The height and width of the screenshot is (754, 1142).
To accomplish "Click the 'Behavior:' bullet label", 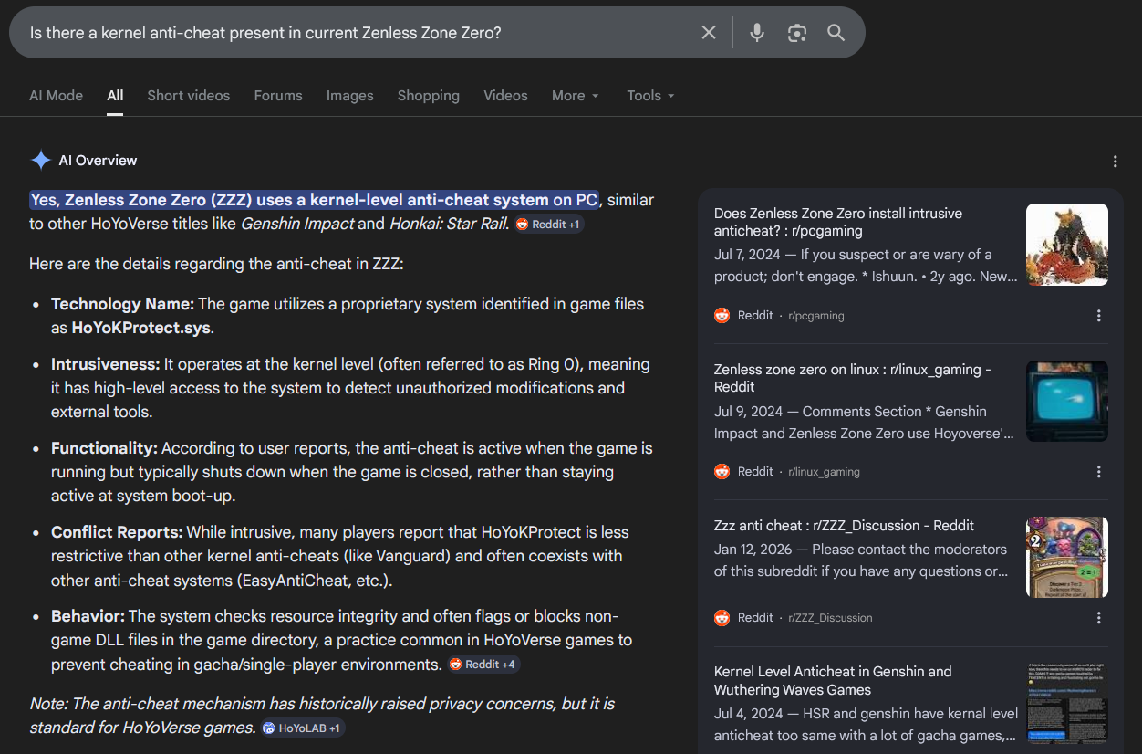I will 88,616.
